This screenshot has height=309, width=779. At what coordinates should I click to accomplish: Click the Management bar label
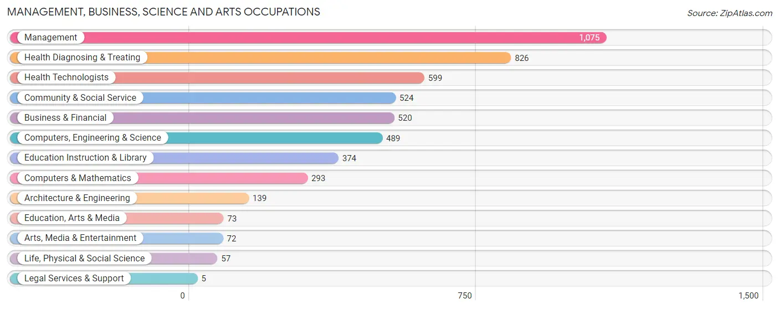pyautogui.click(x=51, y=38)
